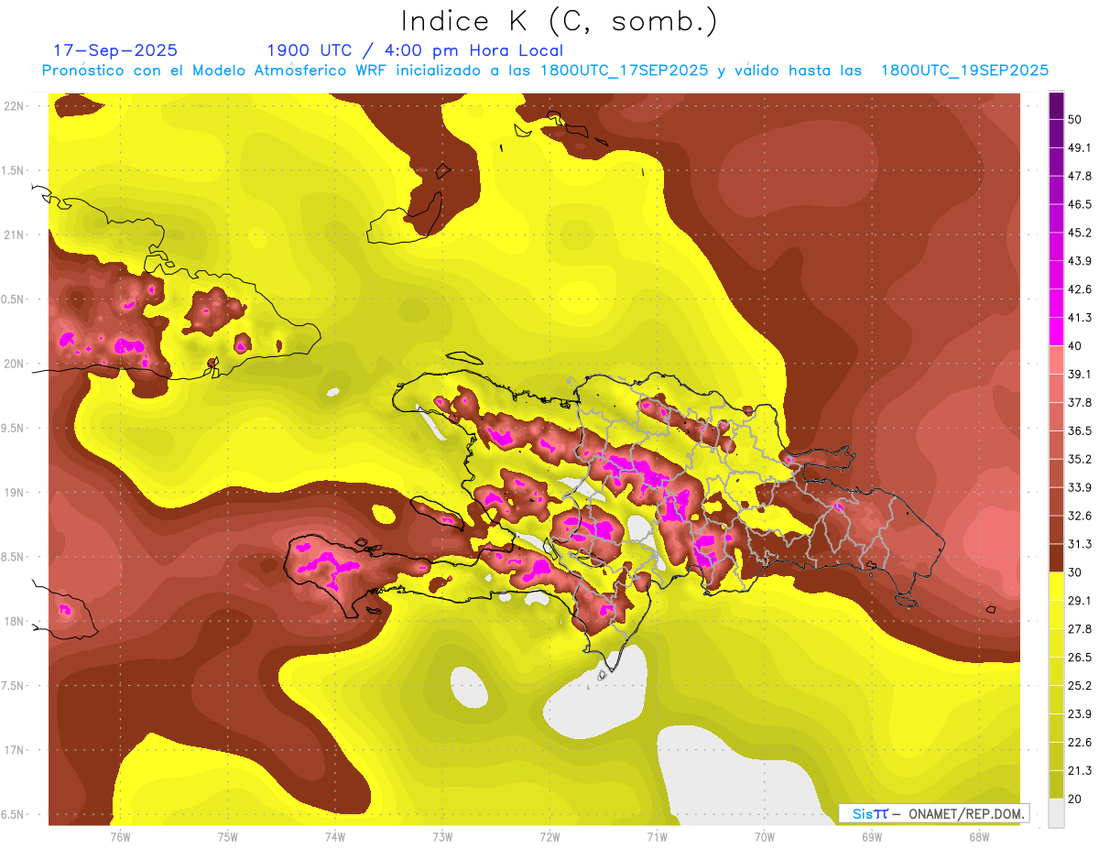Select the bright magenta swatch above 40
This screenshot has height=849, width=1099.
1056,331
